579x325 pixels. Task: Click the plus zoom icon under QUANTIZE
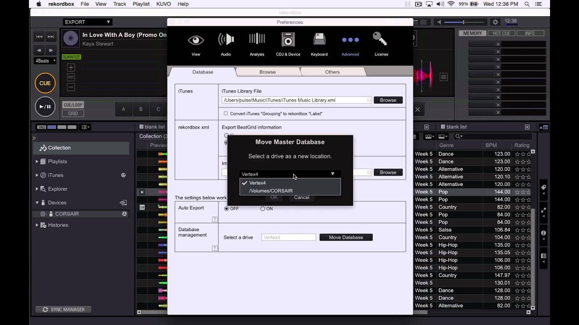click(71, 68)
